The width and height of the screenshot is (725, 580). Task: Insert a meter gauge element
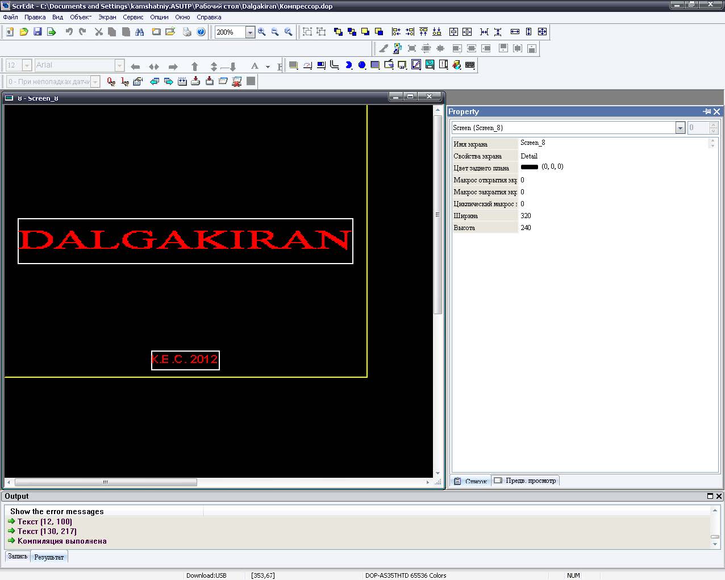click(x=307, y=65)
